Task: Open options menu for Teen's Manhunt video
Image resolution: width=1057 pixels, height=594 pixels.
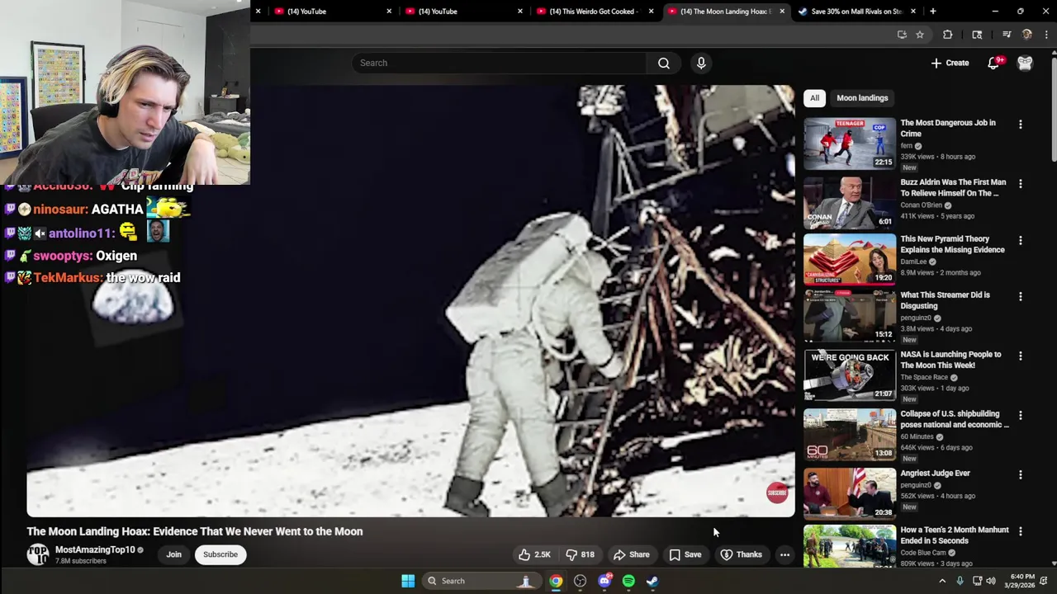Action: 1020,531
